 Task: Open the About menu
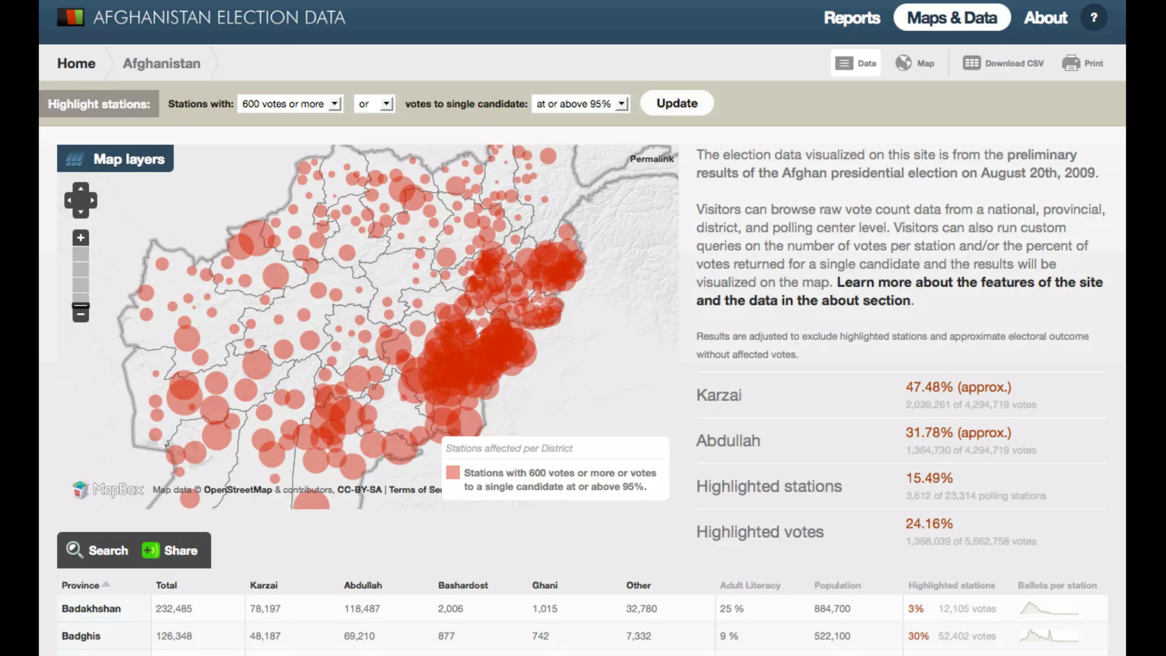(1045, 18)
